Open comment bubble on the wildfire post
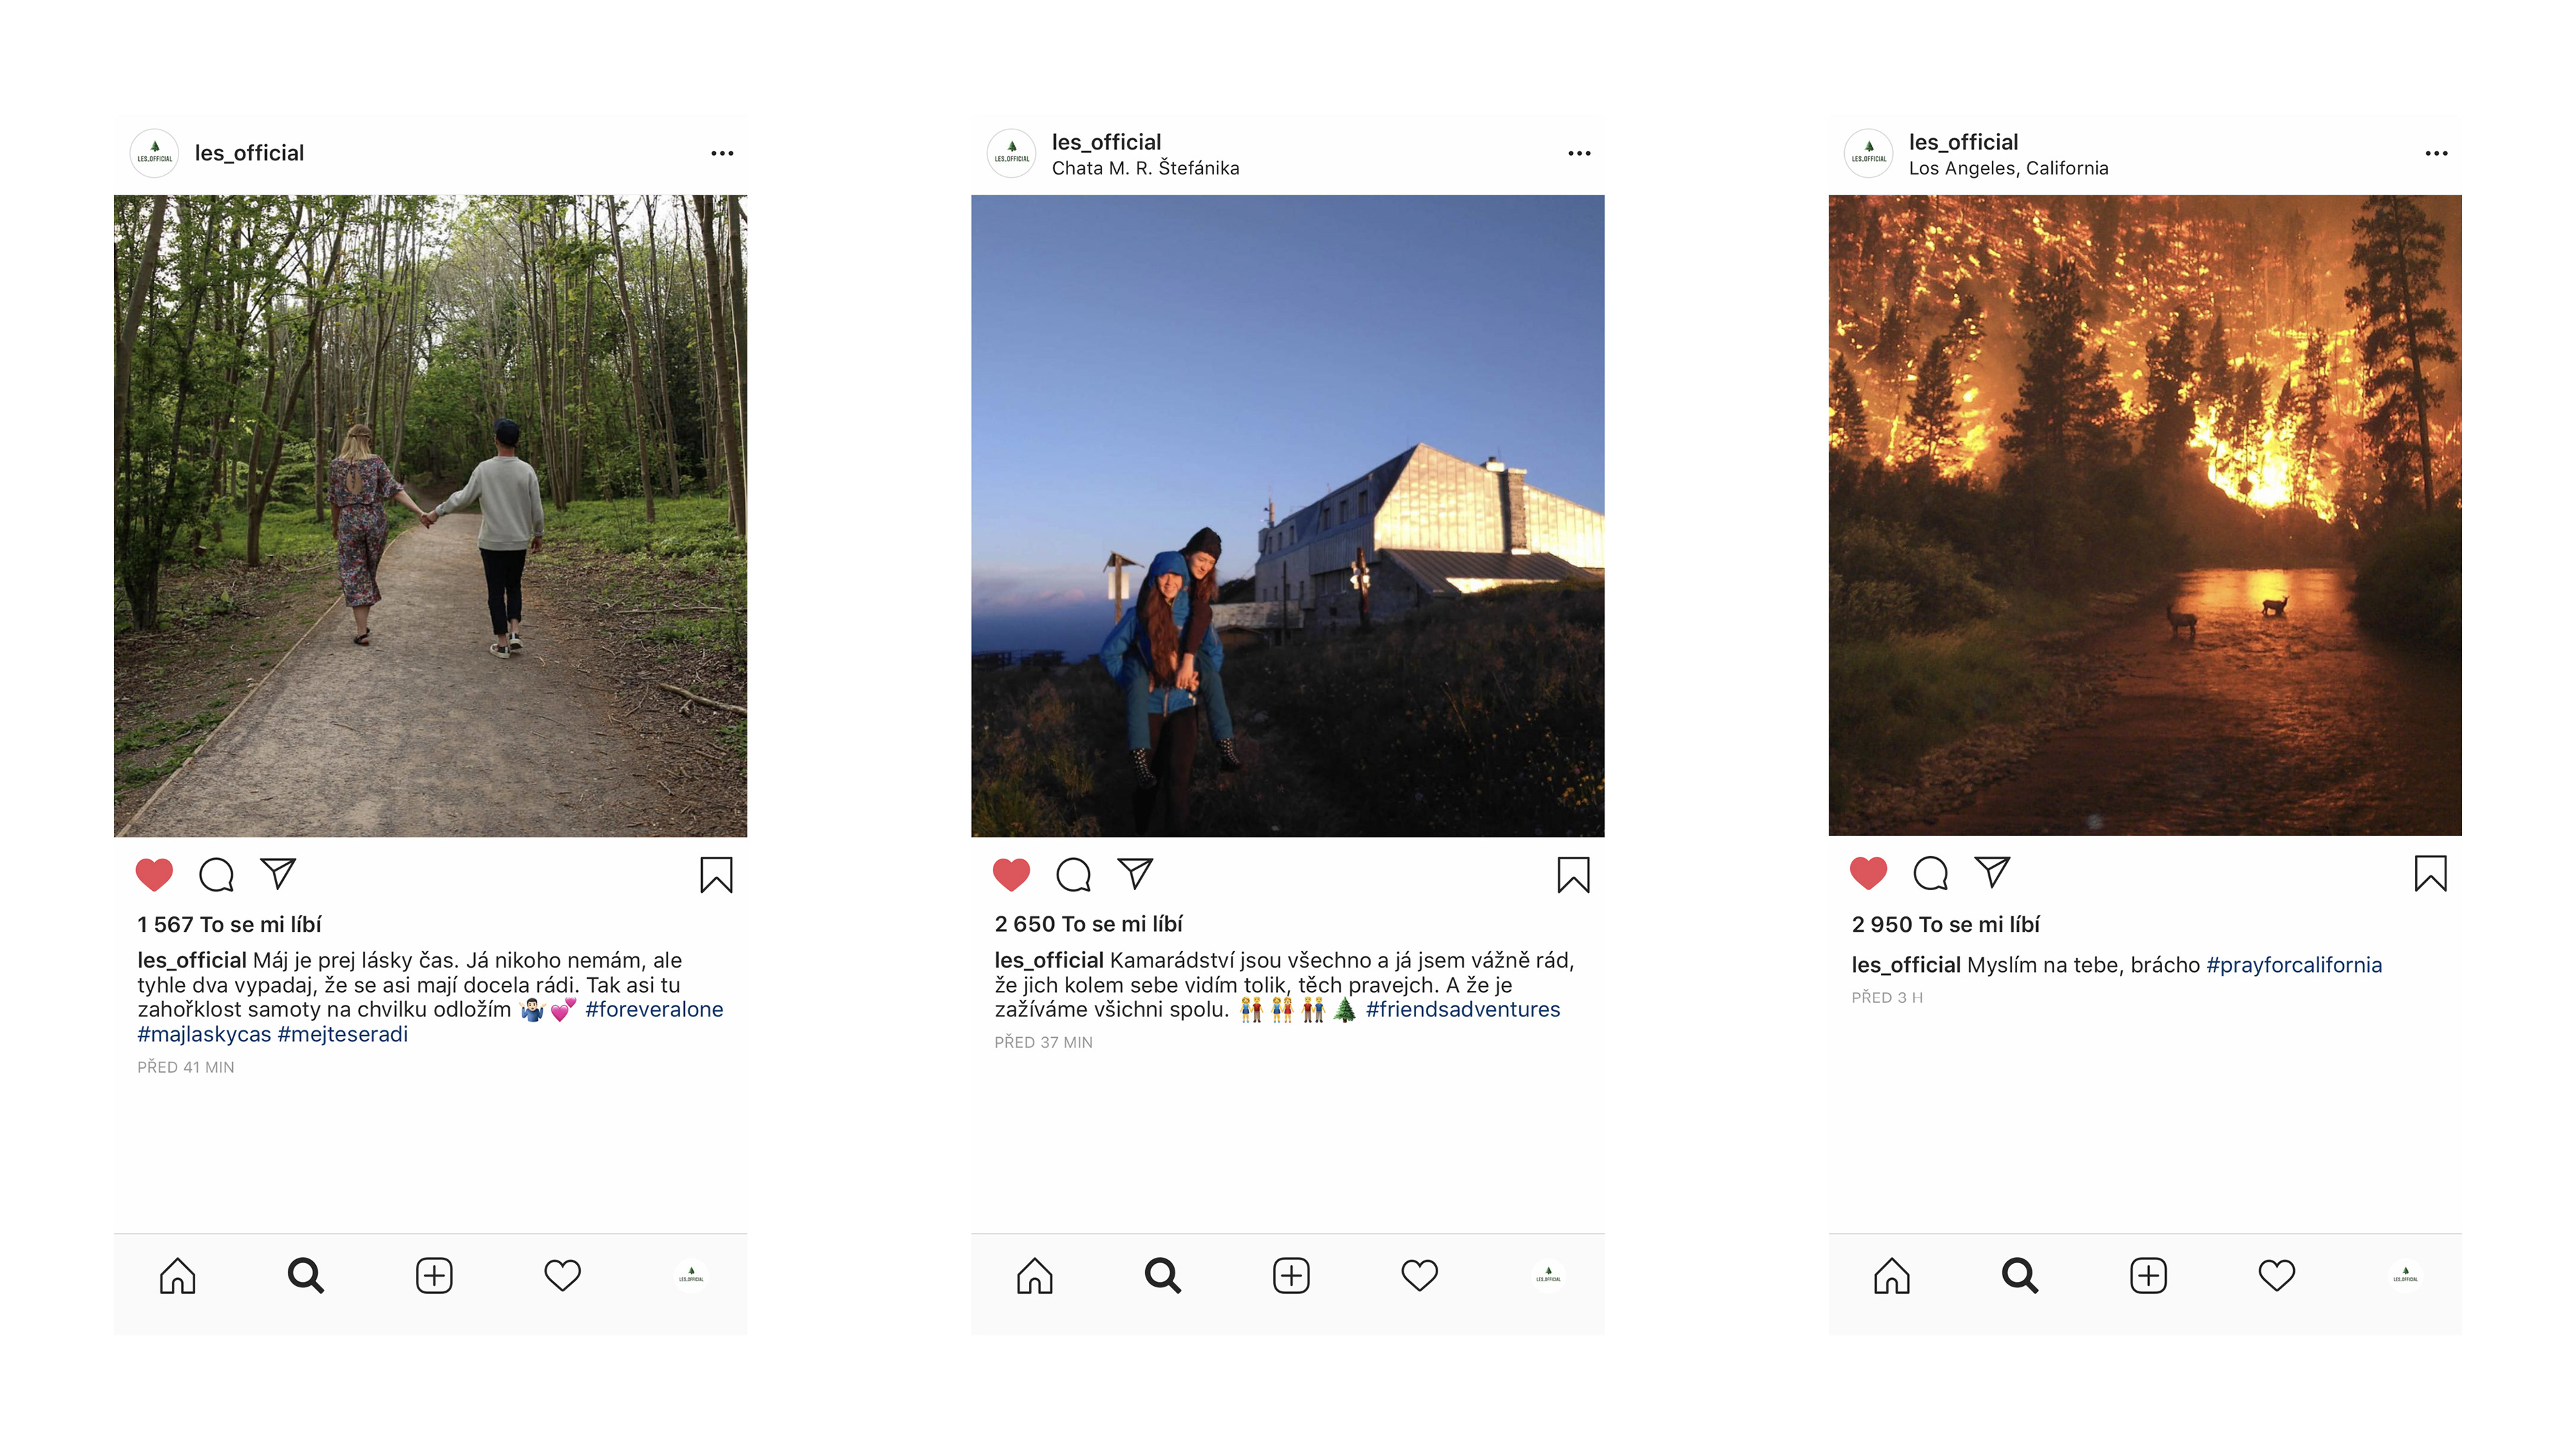This screenshot has height=1449, width=2576. 1930,873
